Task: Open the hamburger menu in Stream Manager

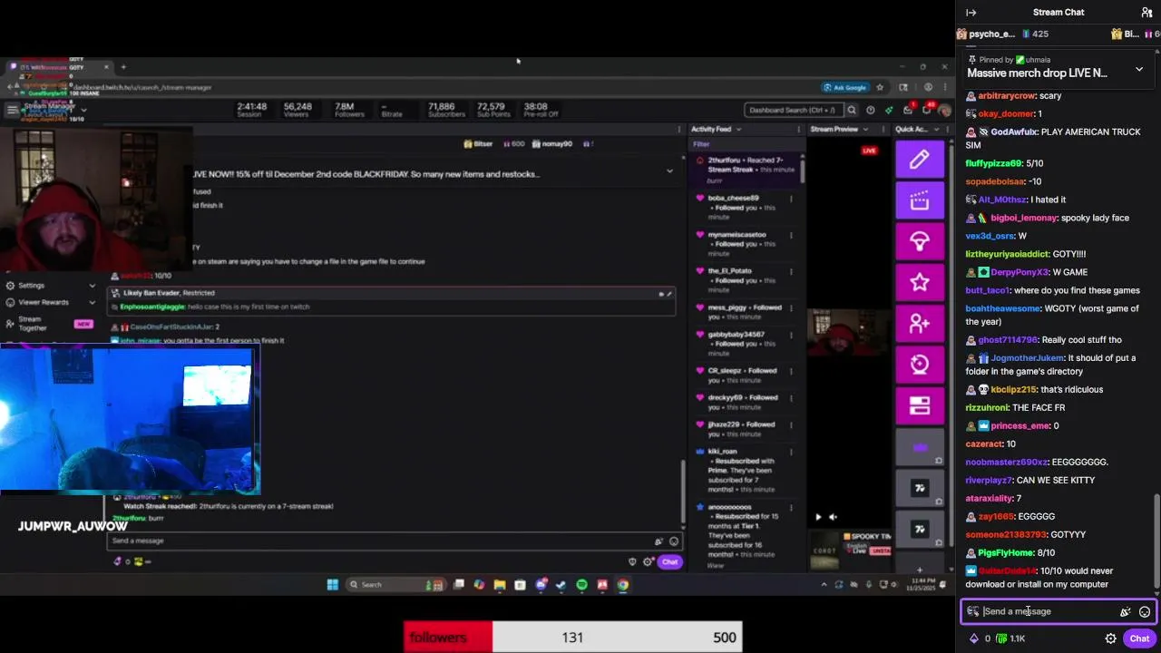Action: [x=12, y=110]
